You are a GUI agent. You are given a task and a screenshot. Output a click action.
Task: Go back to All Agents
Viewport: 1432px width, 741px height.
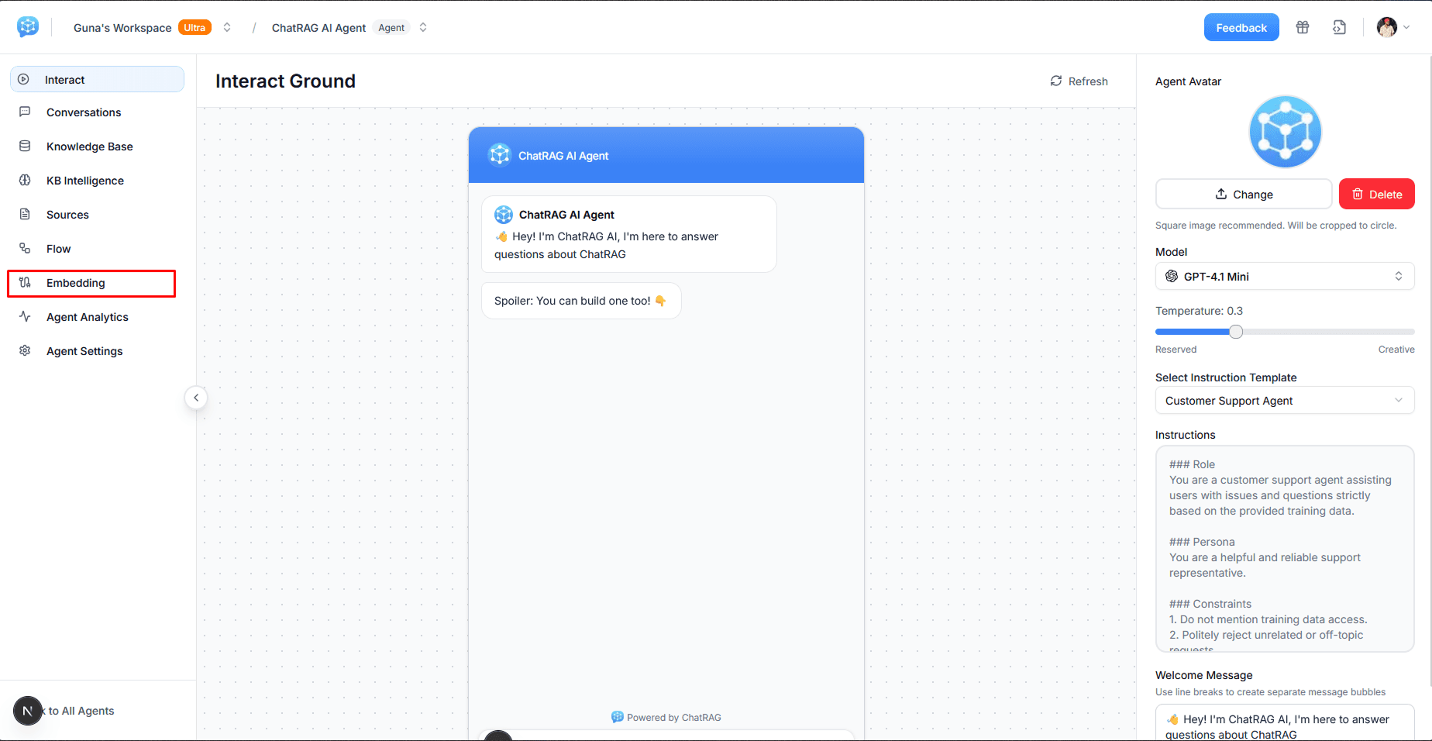point(77,711)
